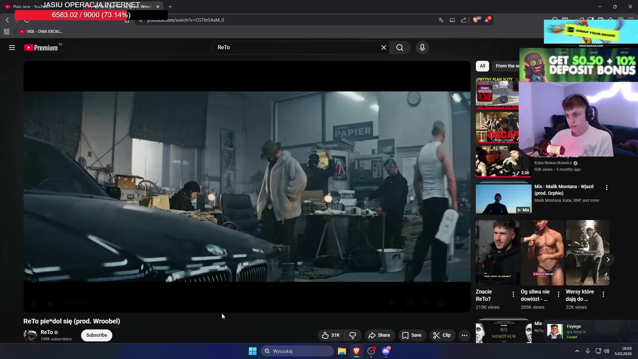The image size is (638, 359).
Task: Open Mix - Malik Montana Wjazd thumbnail
Action: coord(503,198)
